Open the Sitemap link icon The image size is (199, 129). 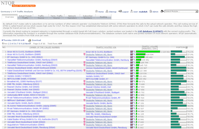107,12
